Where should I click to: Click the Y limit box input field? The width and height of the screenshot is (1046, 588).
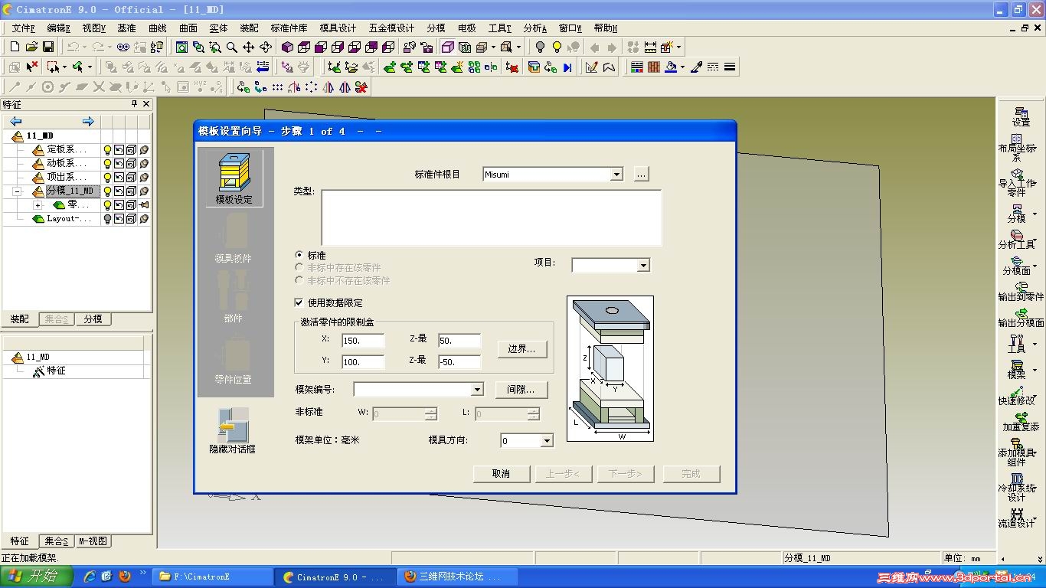(x=363, y=361)
